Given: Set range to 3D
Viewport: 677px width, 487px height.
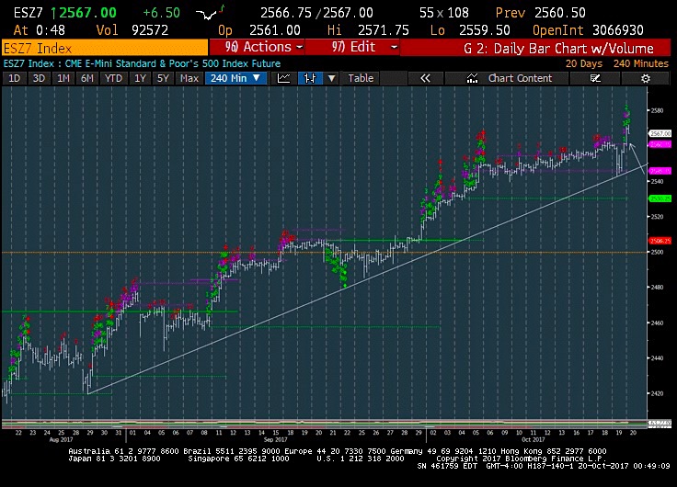Looking at the screenshot, I should point(39,78).
